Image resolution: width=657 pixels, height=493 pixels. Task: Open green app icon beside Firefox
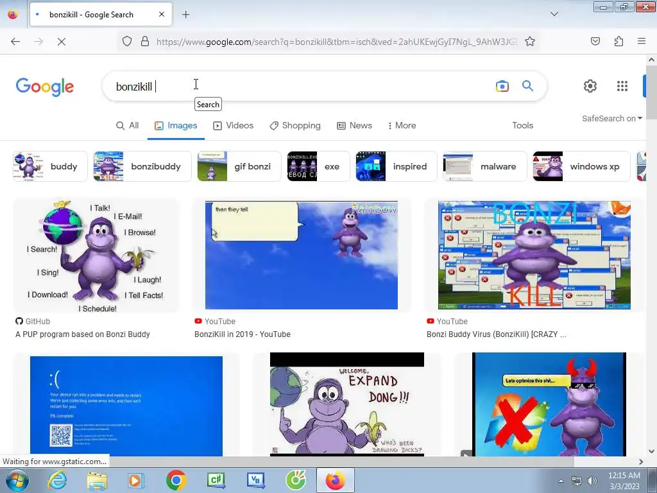click(x=296, y=480)
